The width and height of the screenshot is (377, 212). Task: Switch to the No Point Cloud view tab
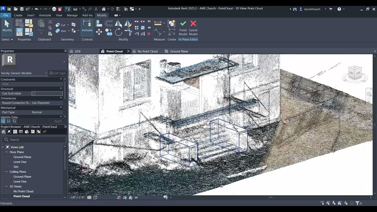[148, 51]
